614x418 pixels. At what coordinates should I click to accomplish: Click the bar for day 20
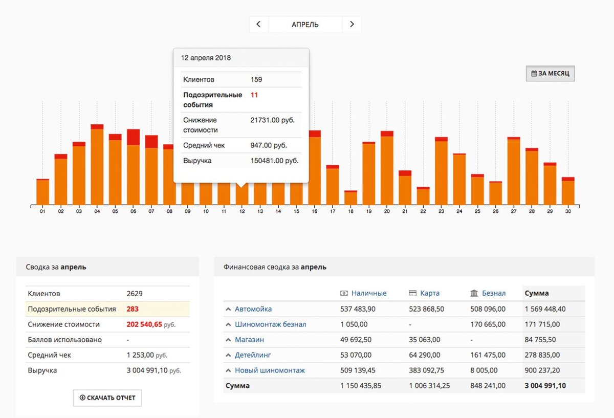point(387,168)
